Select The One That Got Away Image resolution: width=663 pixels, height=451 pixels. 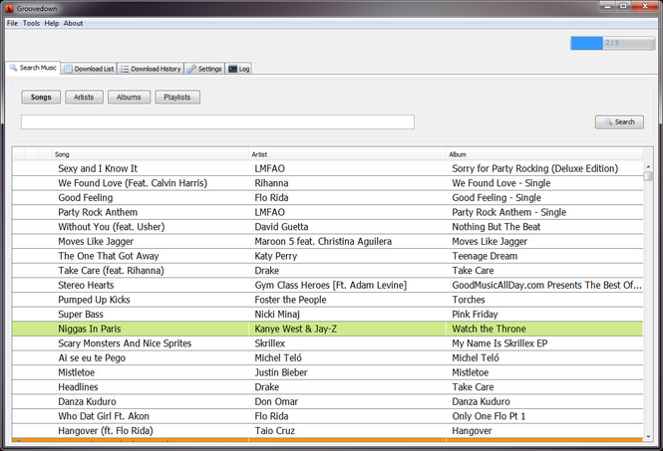(x=109, y=256)
